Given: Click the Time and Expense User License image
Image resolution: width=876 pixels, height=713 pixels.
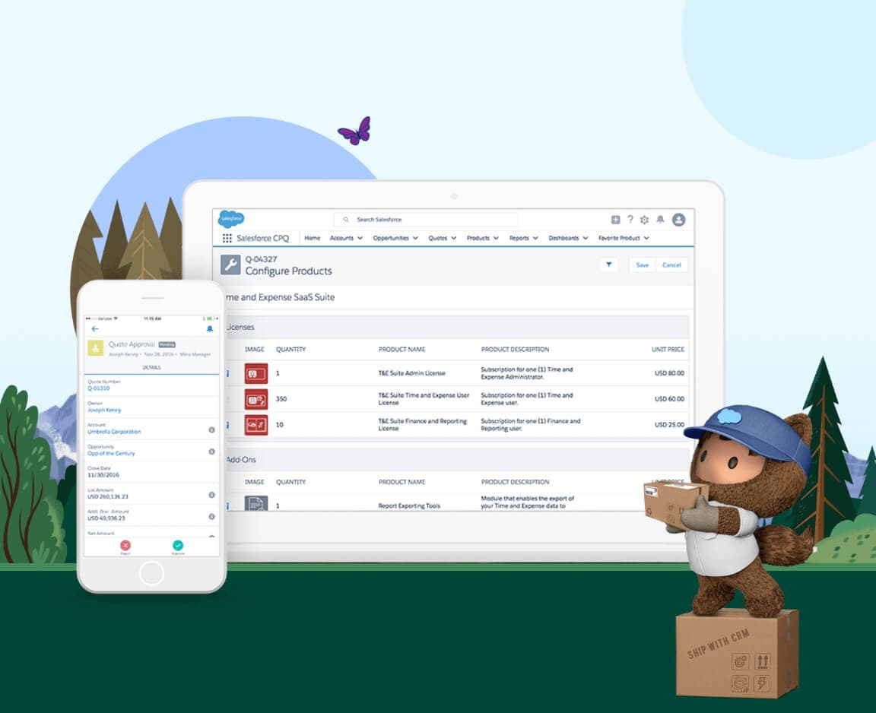Looking at the screenshot, I should [255, 399].
